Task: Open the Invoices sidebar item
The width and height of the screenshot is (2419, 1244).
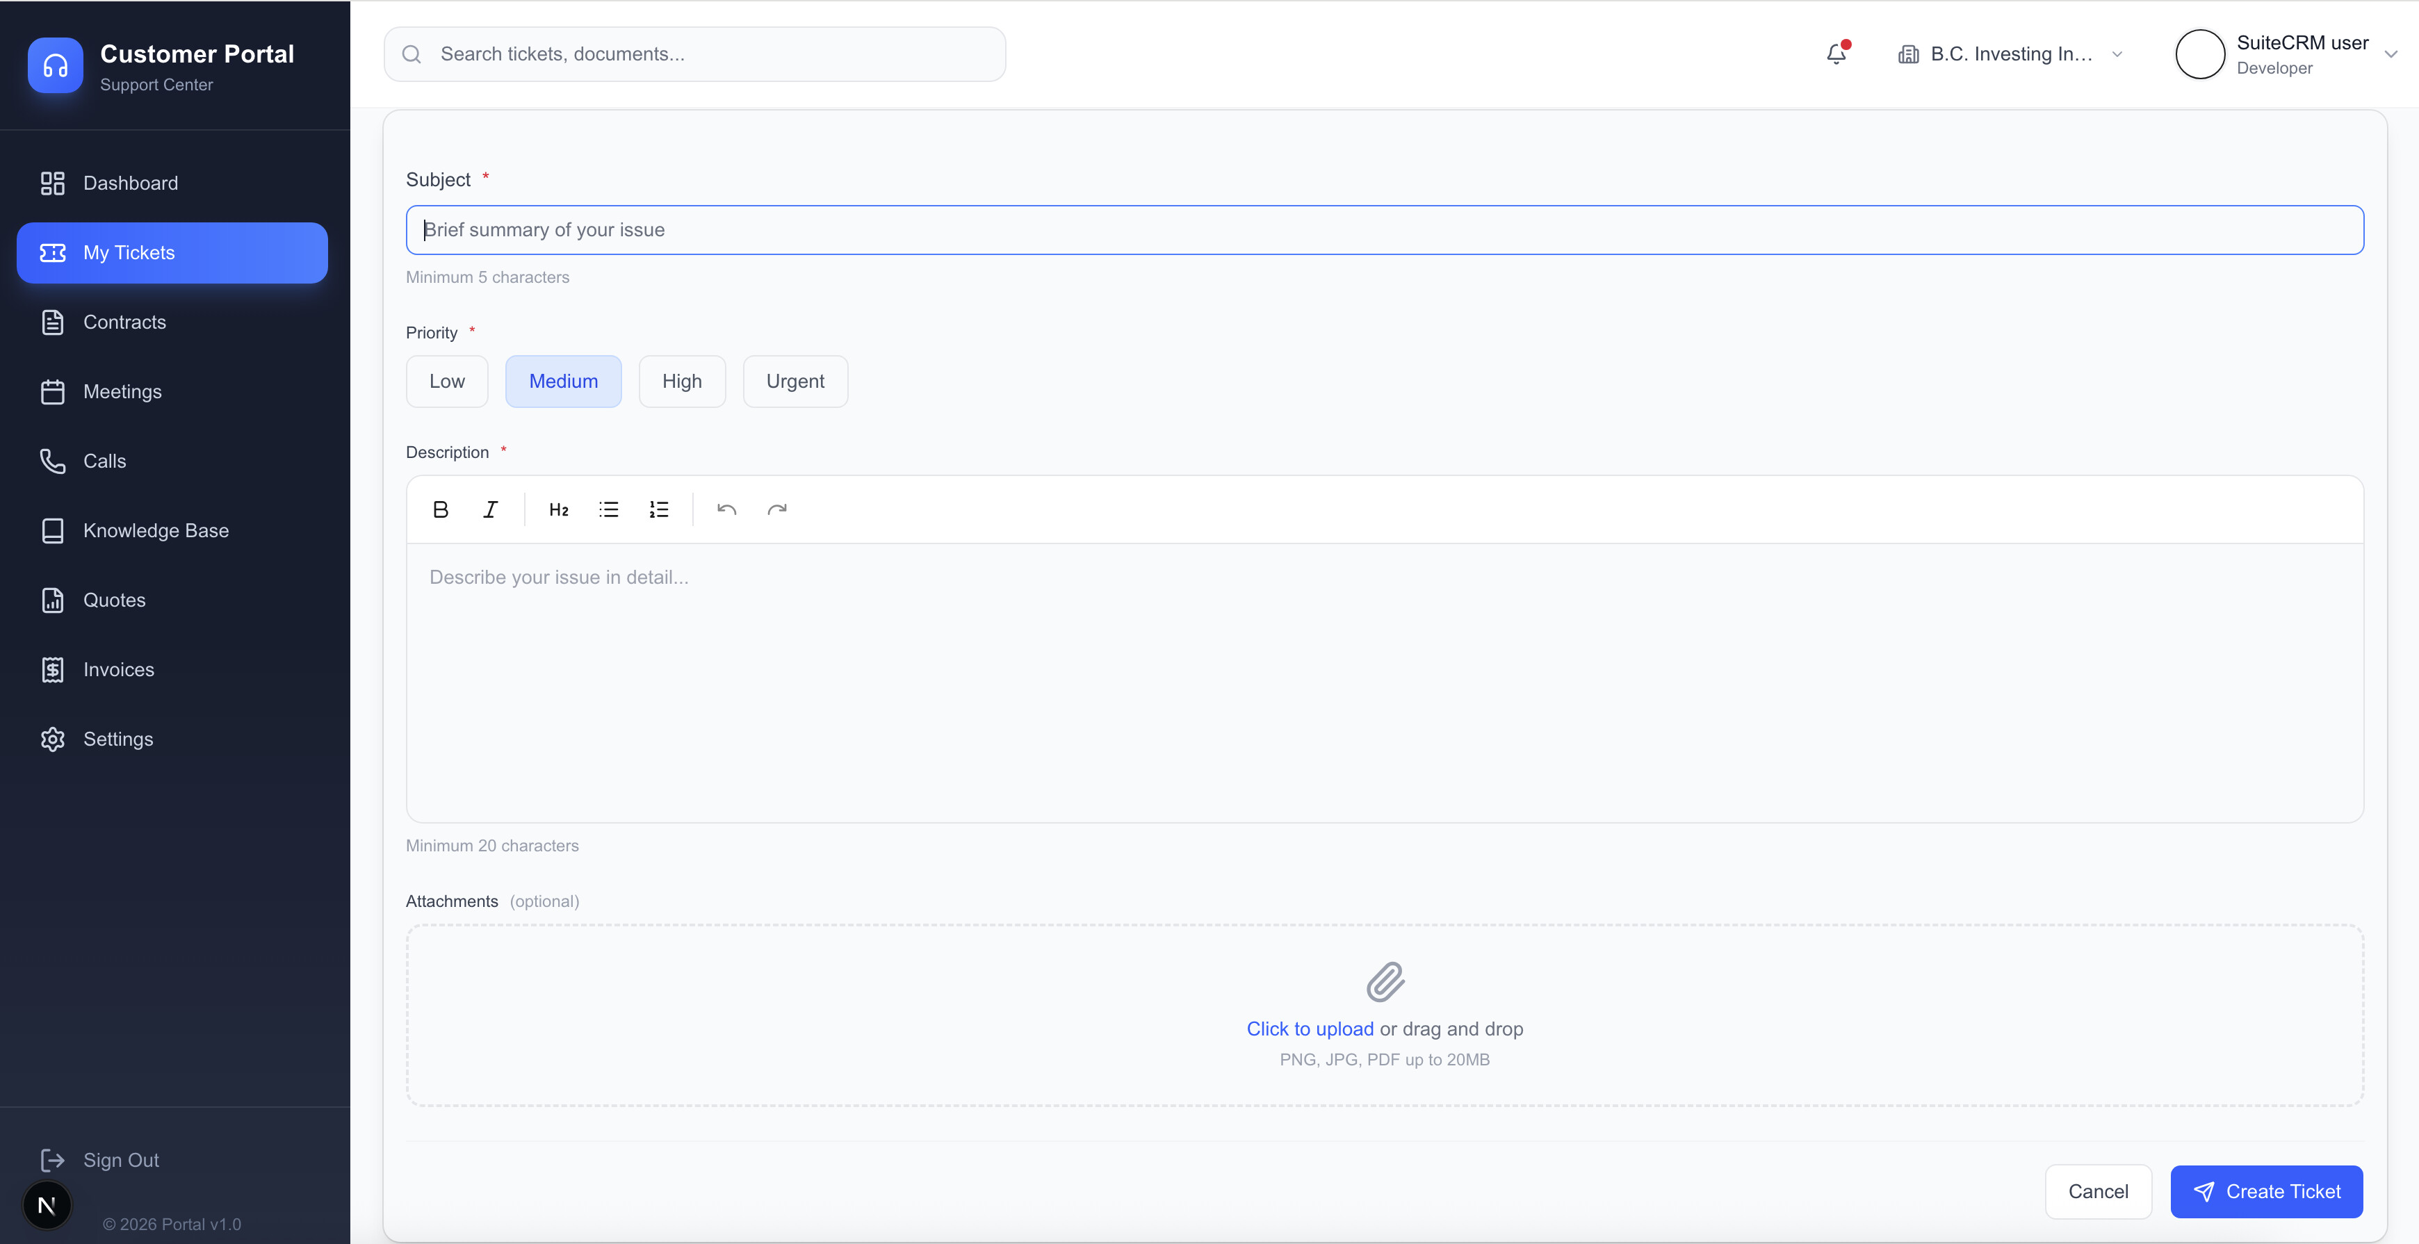Action: click(118, 669)
